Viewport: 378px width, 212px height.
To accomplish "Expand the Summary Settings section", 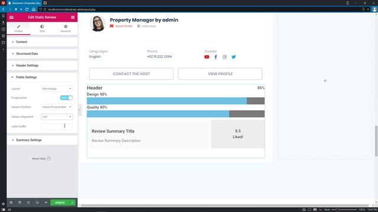I will tap(42, 140).
